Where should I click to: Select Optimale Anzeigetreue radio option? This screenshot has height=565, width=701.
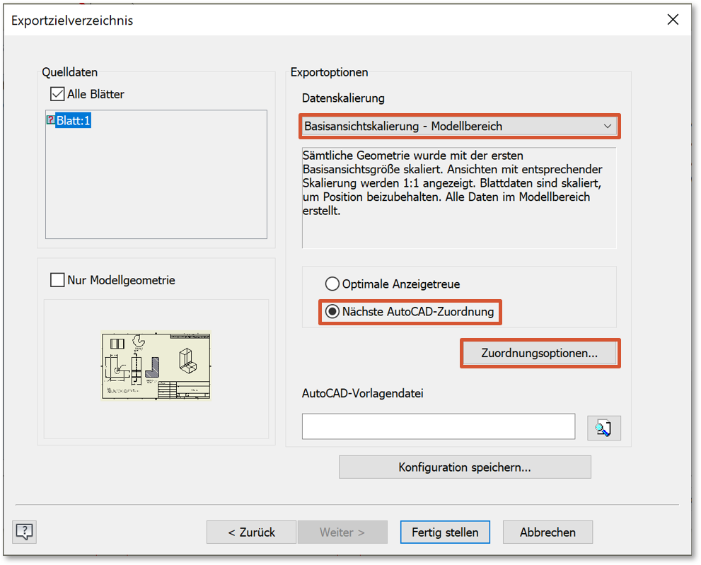(x=332, y=284)
